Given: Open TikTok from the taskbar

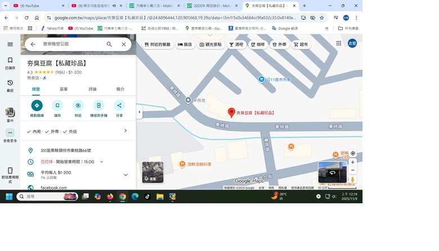Looking at the screenshot, I should [x=147, y=197].
